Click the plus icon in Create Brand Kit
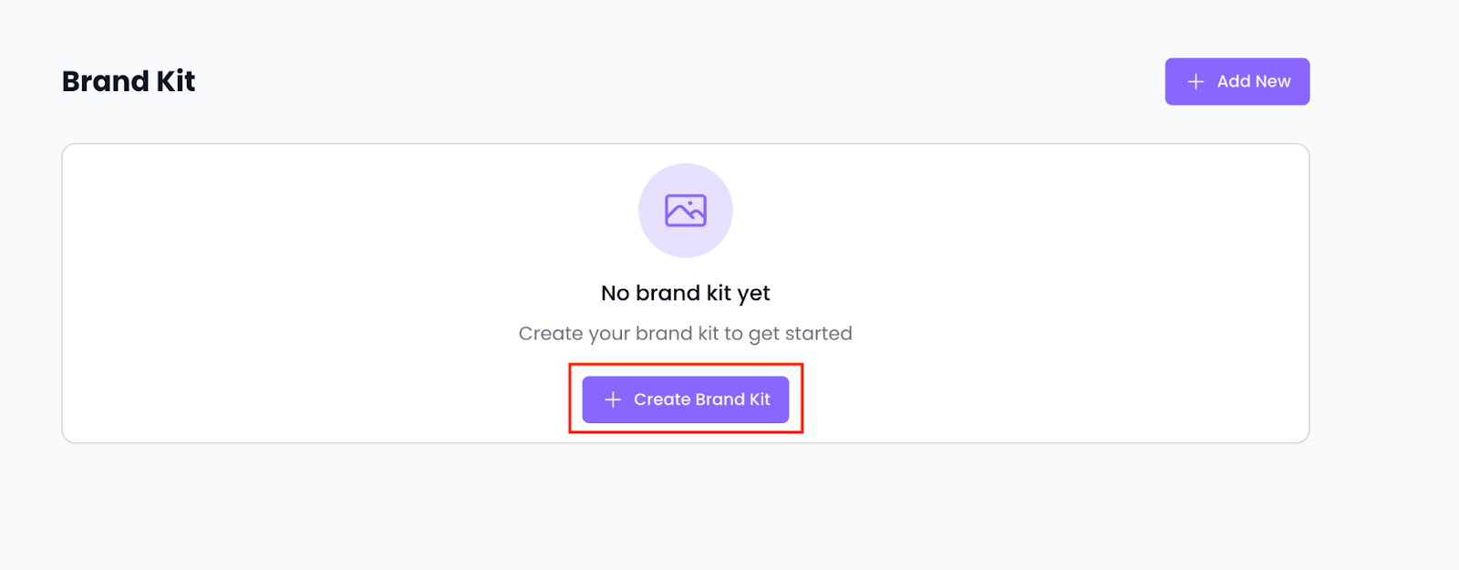This screenshot has height=570, width=1459. (613, 399)
